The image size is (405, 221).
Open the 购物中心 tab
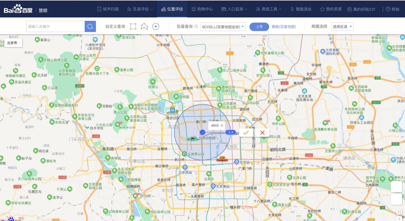pos(202,9)
